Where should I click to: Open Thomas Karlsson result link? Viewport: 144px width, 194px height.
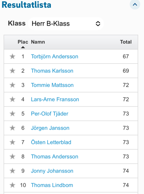click(x=52, y=71)
